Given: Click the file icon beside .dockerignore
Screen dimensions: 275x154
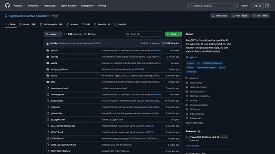Looking at the screenshot, I should pos(48,95).
